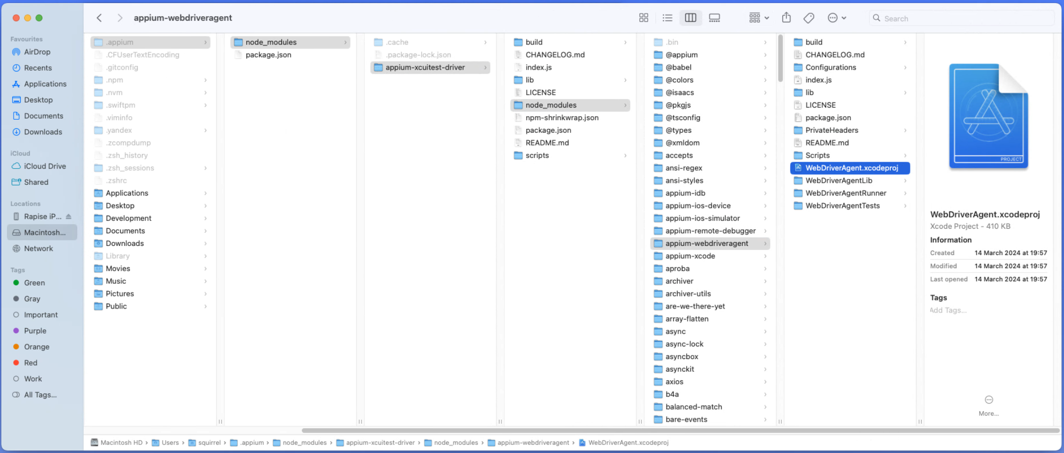Go back using the back arrow

click(x=99, y=18)
